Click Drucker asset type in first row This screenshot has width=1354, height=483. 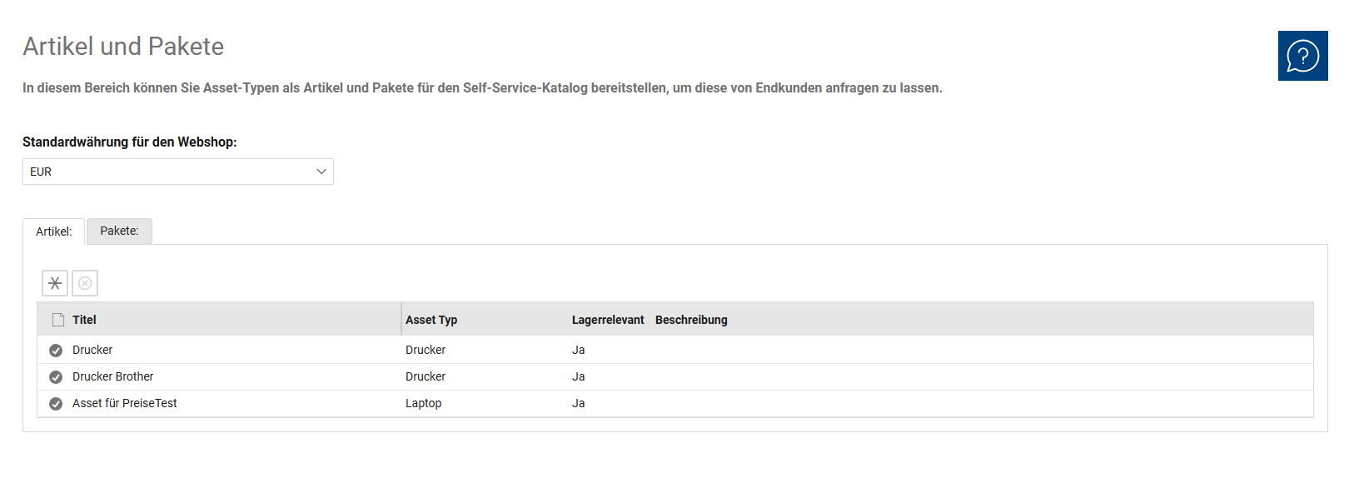pyautogui.click(x=426, y=350)
